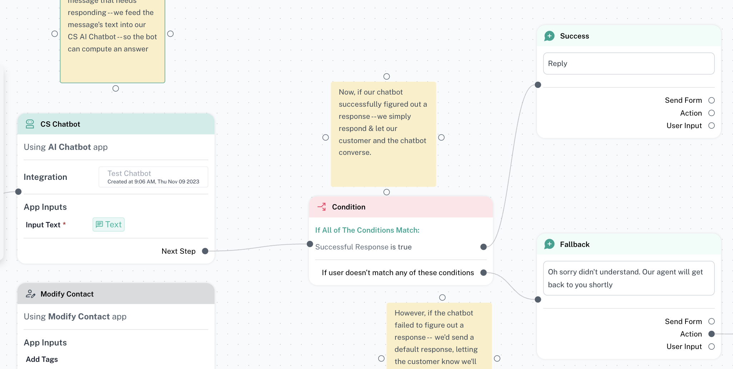This screenshot has height=369, width=733.
Task: Select the yellow chatbot success sticky note
Action: tap(383, 134)
